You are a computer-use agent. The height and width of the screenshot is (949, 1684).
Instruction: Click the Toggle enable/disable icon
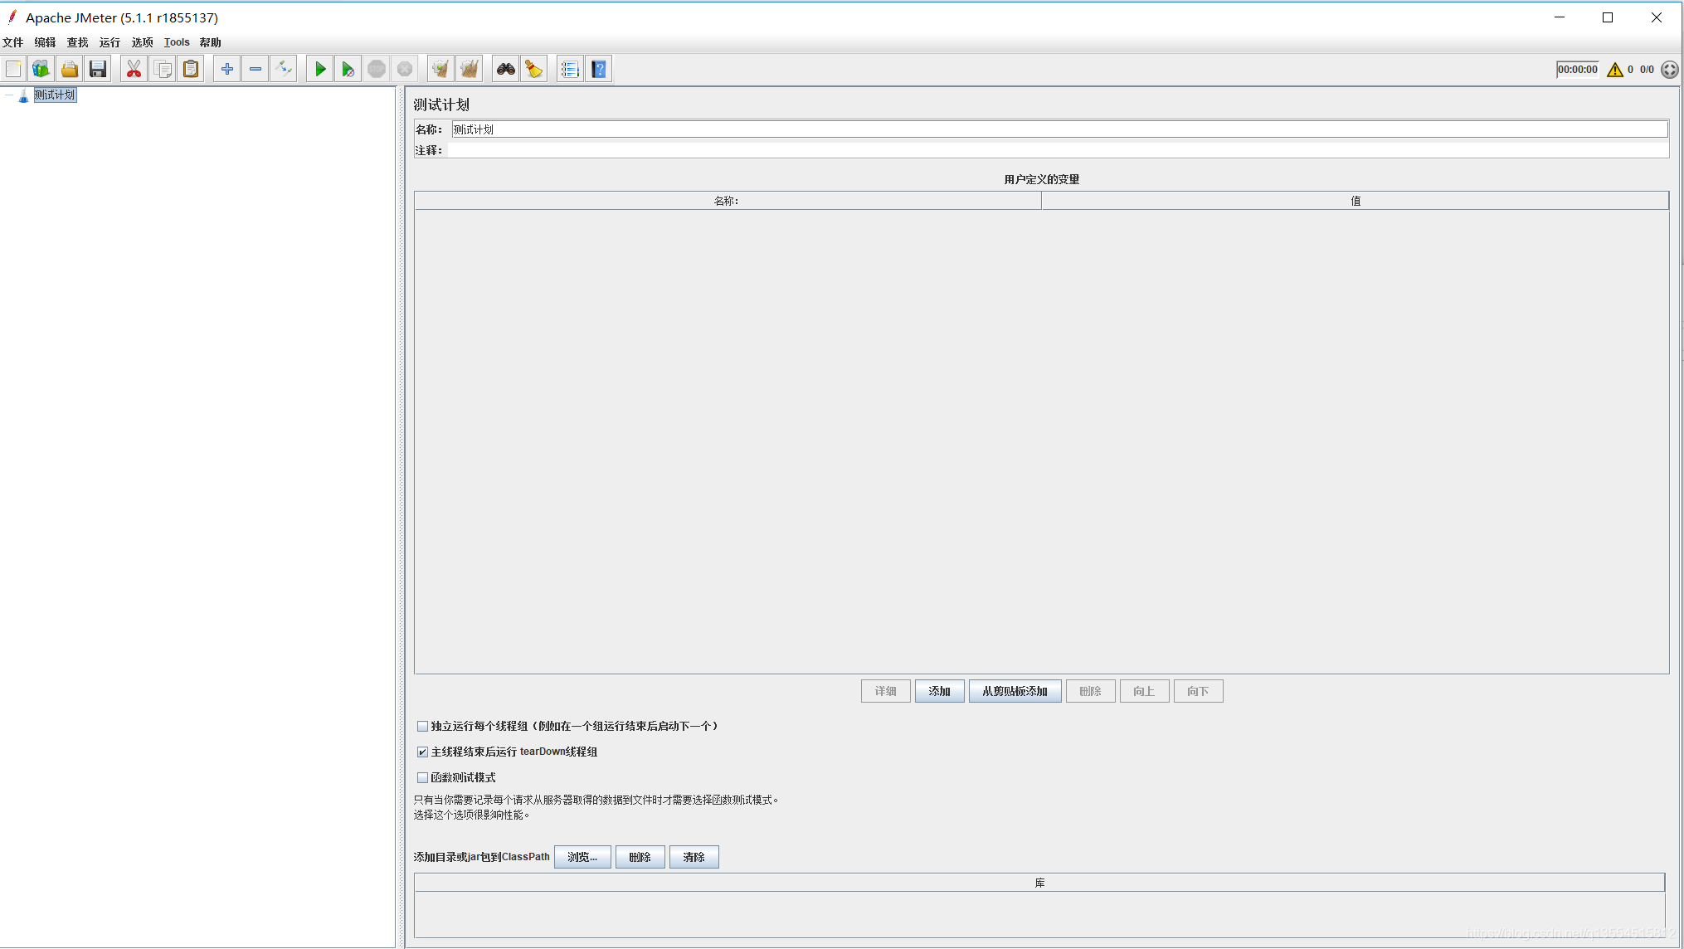tap(284, 70)
